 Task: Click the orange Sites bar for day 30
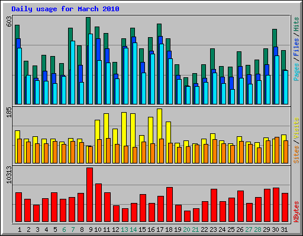277,150
